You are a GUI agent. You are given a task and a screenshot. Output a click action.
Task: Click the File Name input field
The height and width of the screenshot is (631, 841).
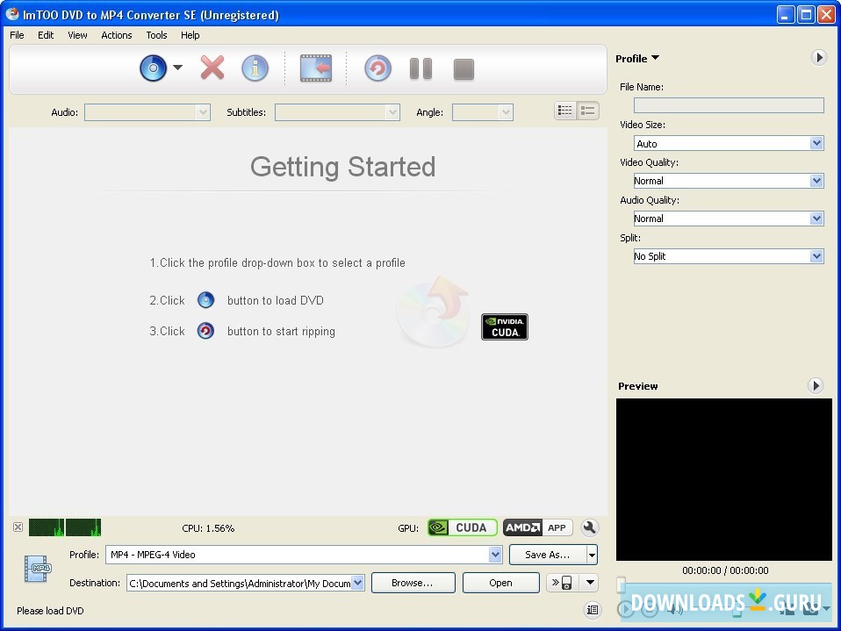pos(728,105)
